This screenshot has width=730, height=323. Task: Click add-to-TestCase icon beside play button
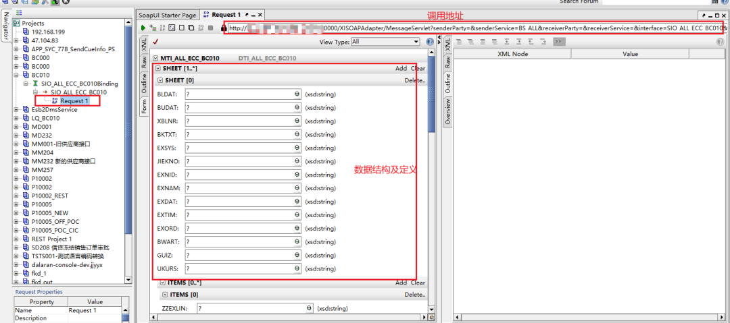coord(153,28)
